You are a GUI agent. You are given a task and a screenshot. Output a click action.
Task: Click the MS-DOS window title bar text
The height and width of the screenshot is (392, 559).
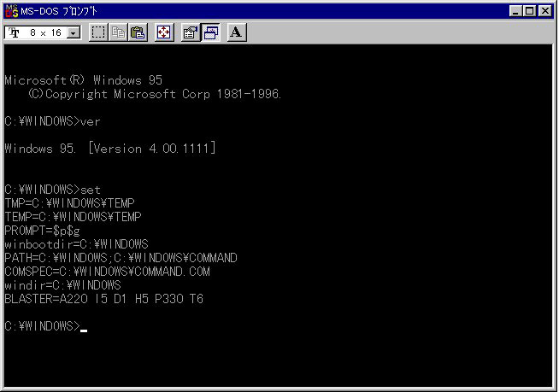coord(58,11)
